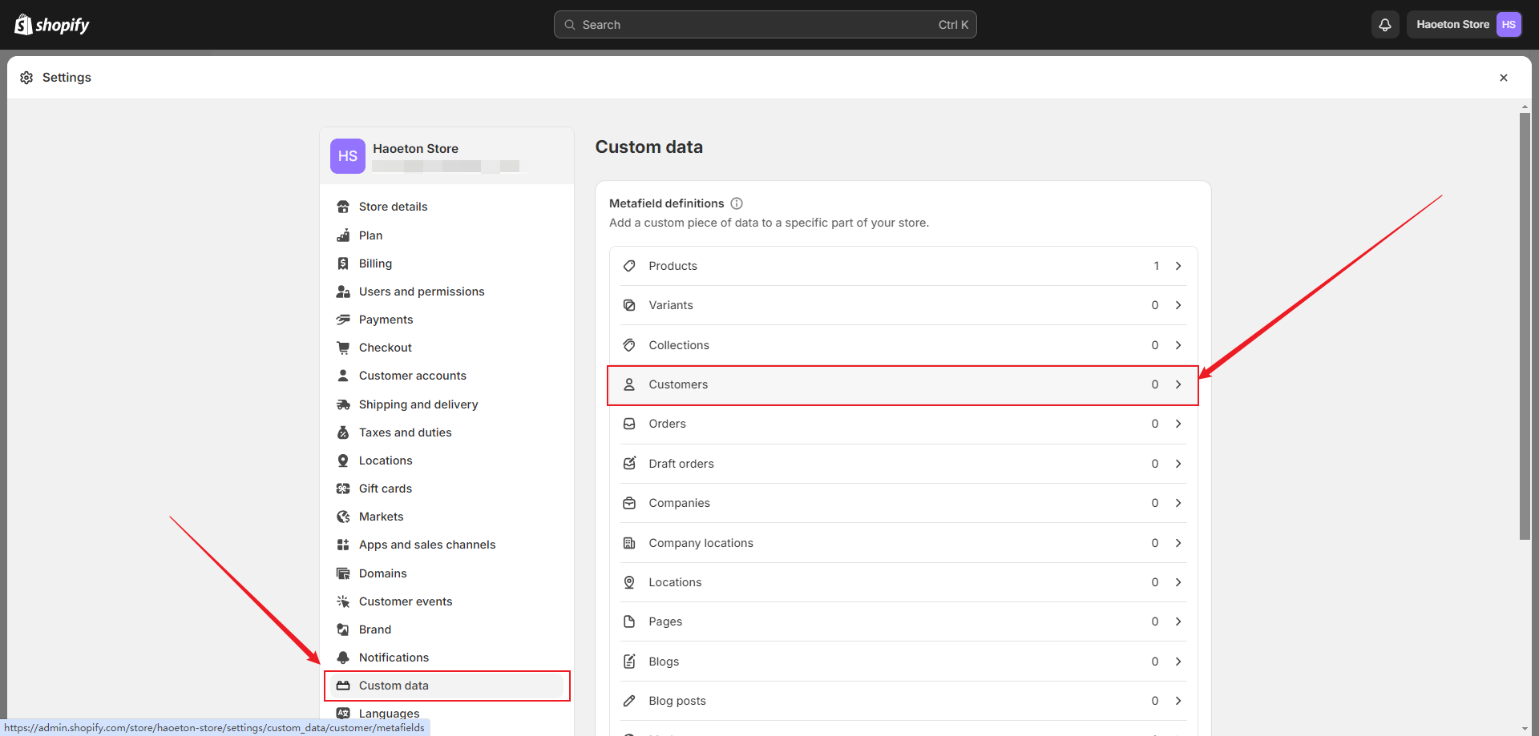Click the Metafield definitions info icon
Image resolution: width=1539 pixels, height=736 pixels.
737,203
